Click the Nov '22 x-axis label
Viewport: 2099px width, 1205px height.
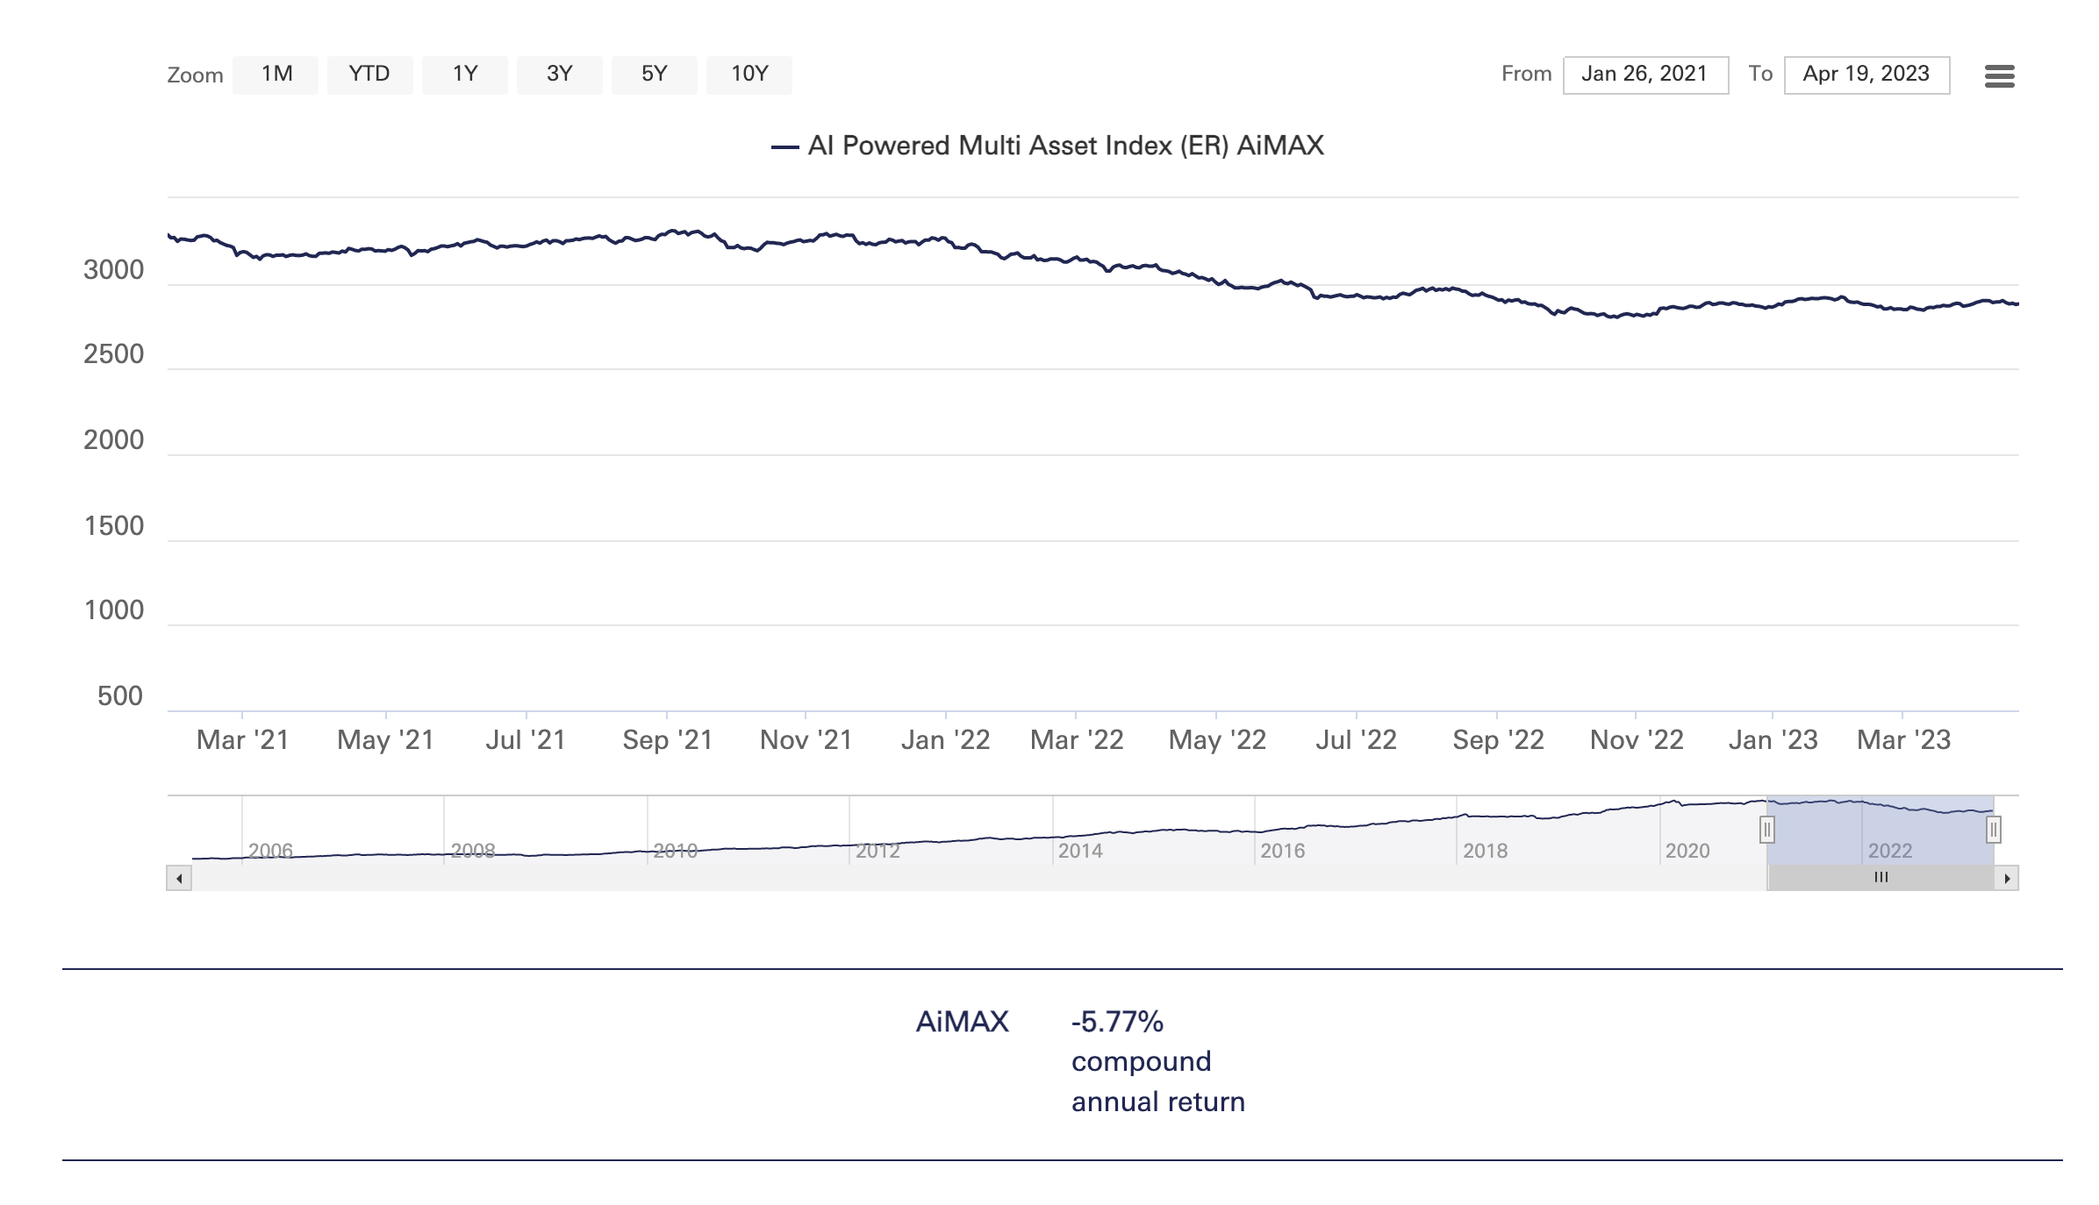click(x=1637, y=740)
